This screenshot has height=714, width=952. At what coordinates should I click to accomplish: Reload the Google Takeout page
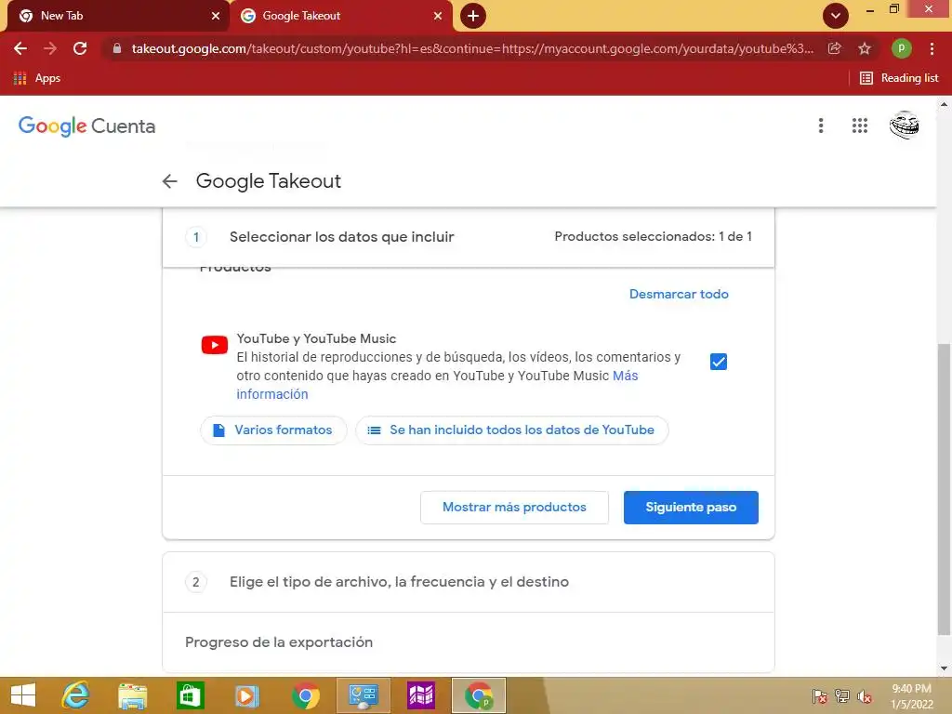(x=80, y=48)
